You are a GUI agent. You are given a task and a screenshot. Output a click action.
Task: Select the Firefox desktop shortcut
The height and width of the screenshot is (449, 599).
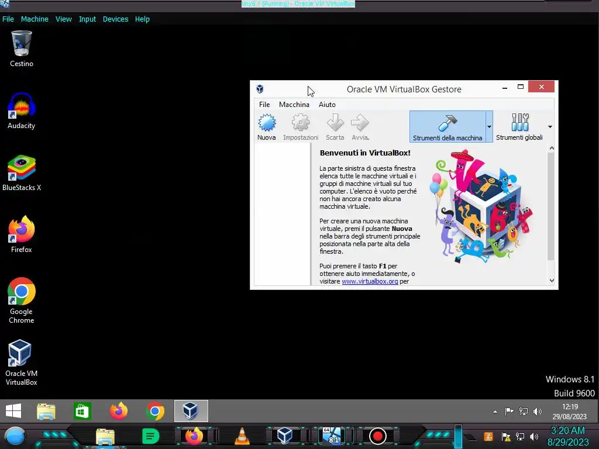22,234
